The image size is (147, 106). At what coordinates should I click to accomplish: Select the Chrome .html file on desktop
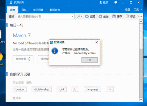pyautogui.click(x=2, y=59)
